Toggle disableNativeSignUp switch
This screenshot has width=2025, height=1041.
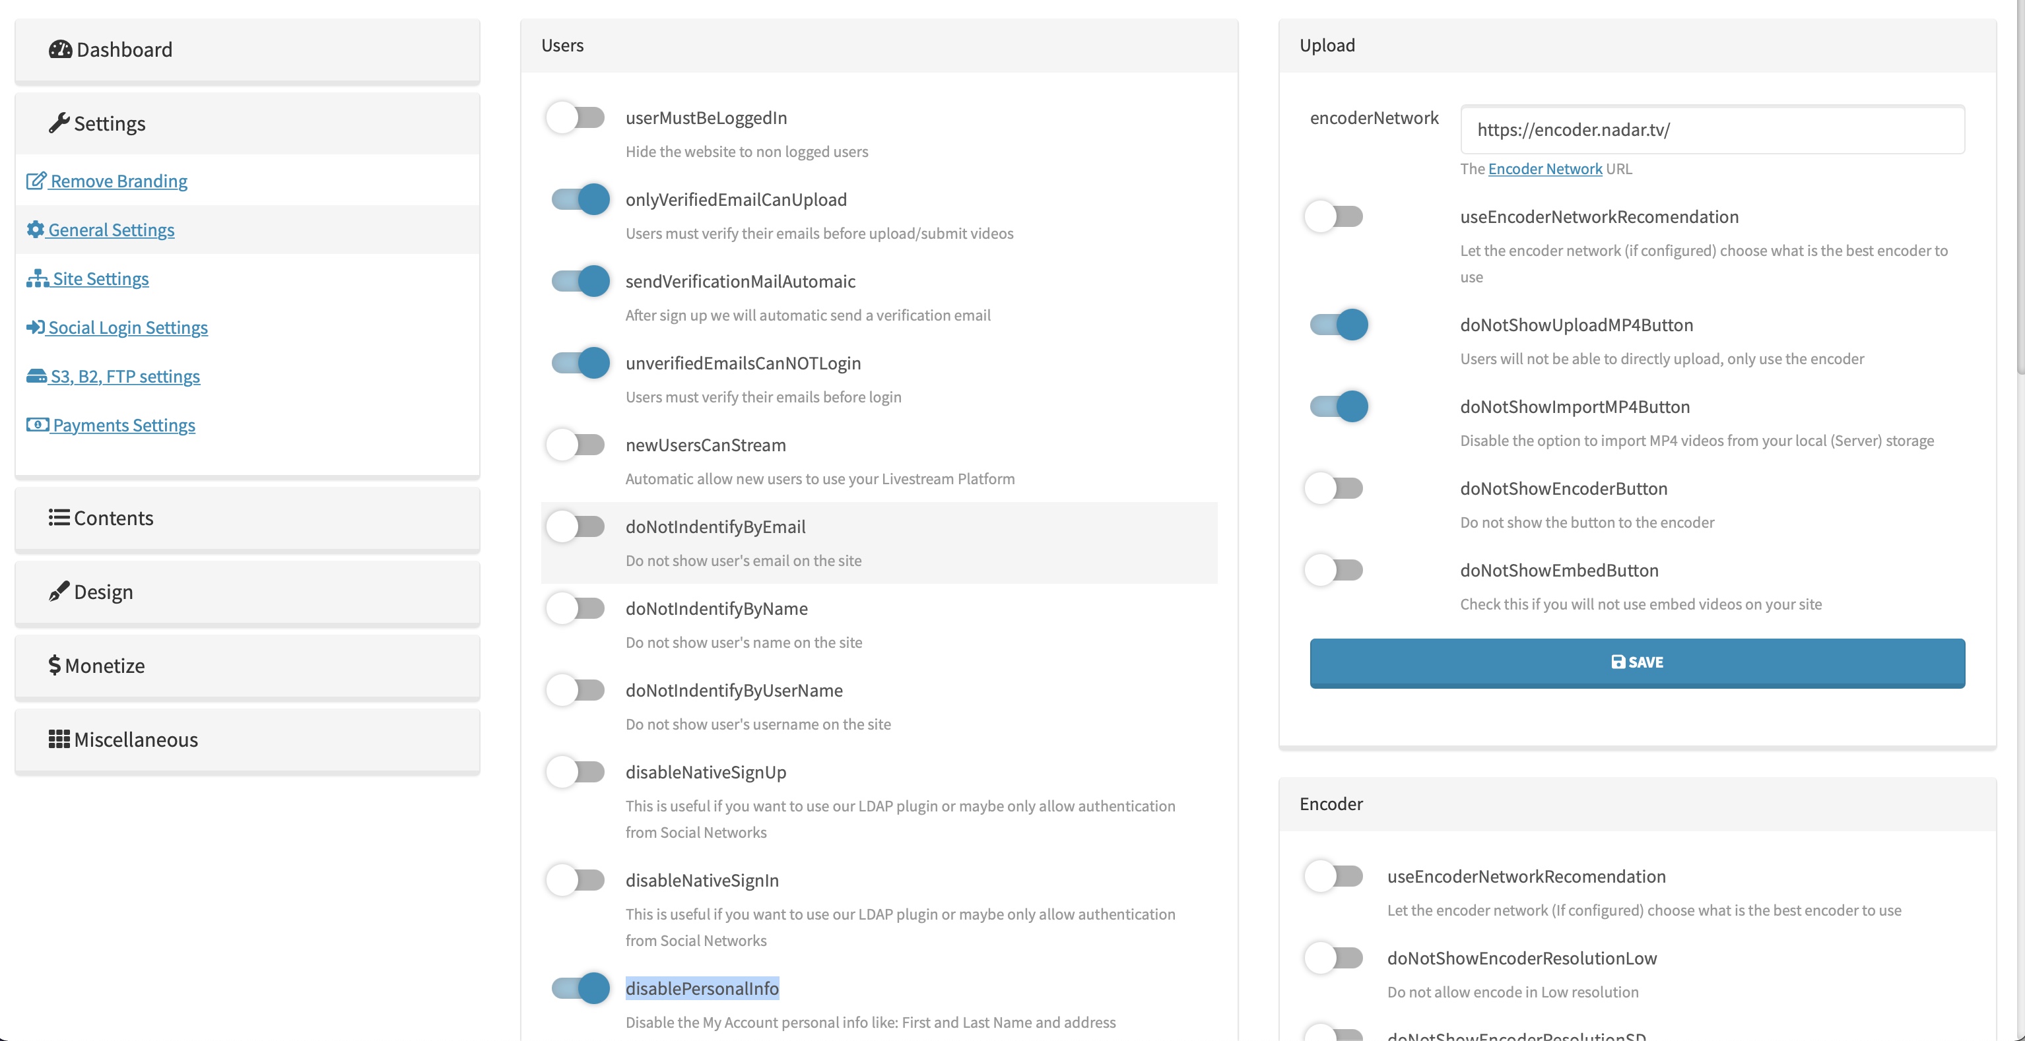576,772
